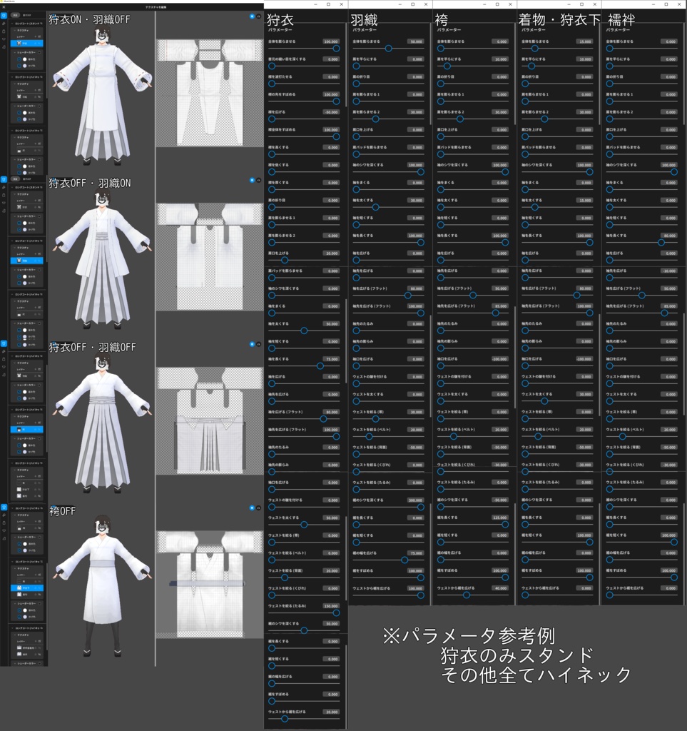The width and height of the screenshot is (687, 731).
Task: Click かげ色 lavender color swatch under selected 狩衣 layer
Action: [x=25, y=66]
